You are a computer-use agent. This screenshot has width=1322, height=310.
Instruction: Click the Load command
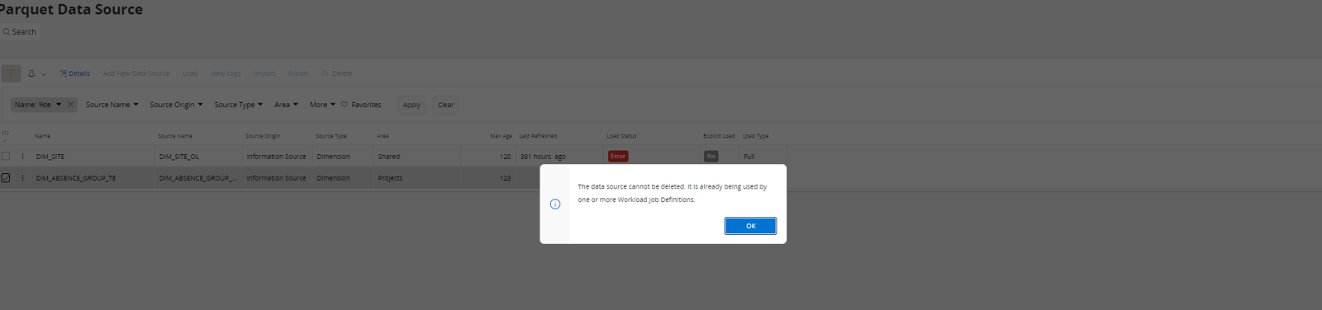coord(190,73)
